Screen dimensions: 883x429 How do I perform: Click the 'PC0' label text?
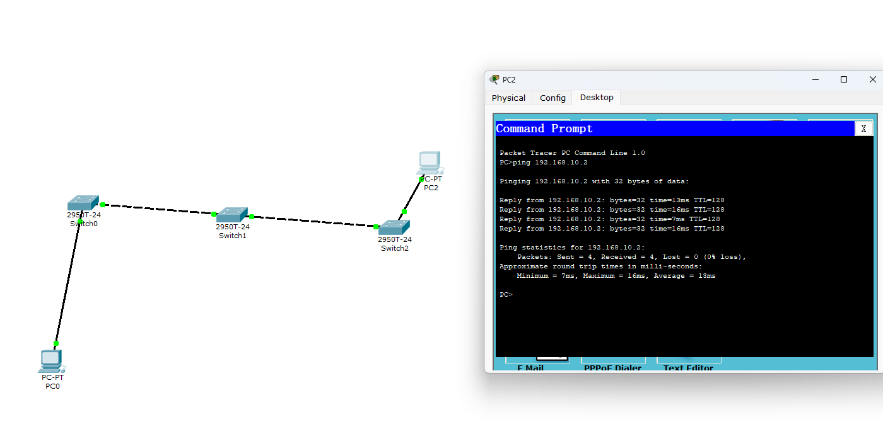pyautogui.click(x=52, y=386)
